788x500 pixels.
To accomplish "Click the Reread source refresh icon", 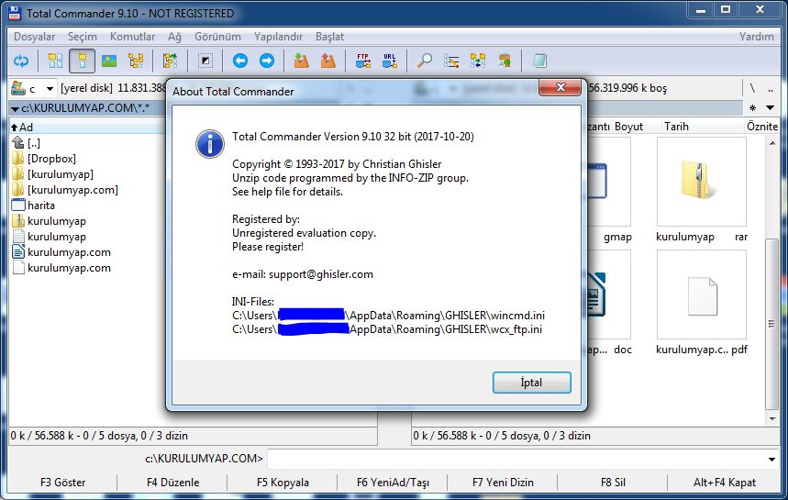I will (x=20, y=61).
